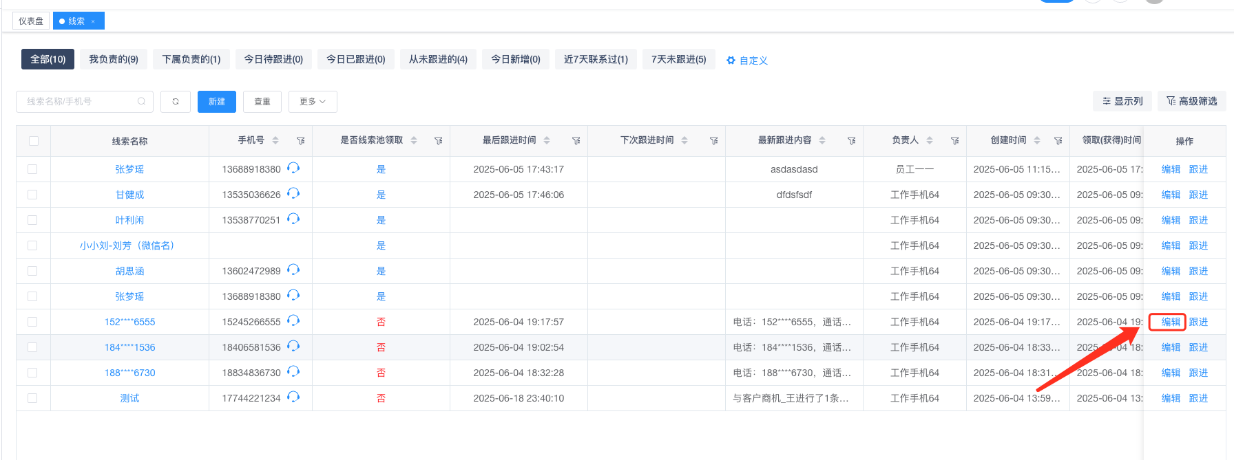Click the call headset icon for 甘健成
Screen dimensions: 1234x460
point(293,194)
